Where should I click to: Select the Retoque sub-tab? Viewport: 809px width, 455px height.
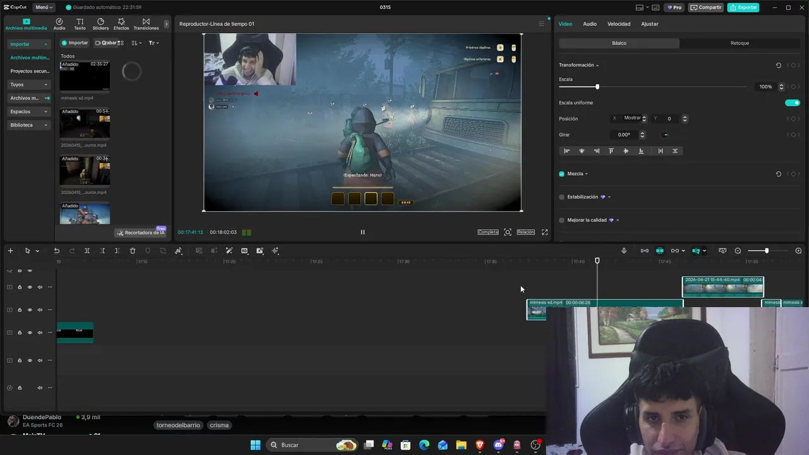coord(739,43)
